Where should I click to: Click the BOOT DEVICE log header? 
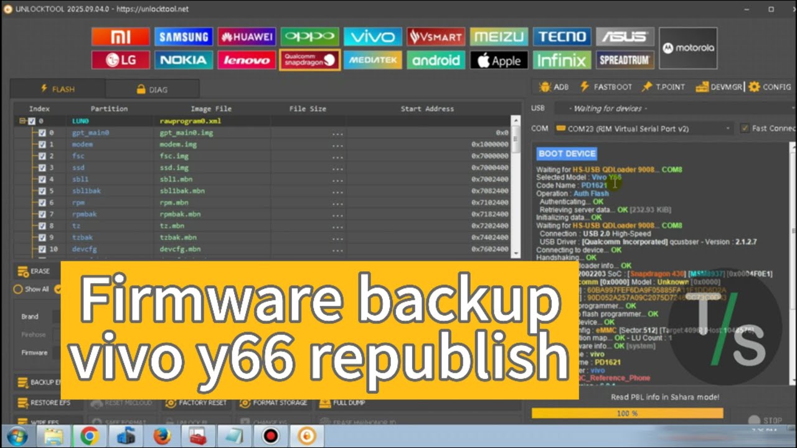[567, 153]
